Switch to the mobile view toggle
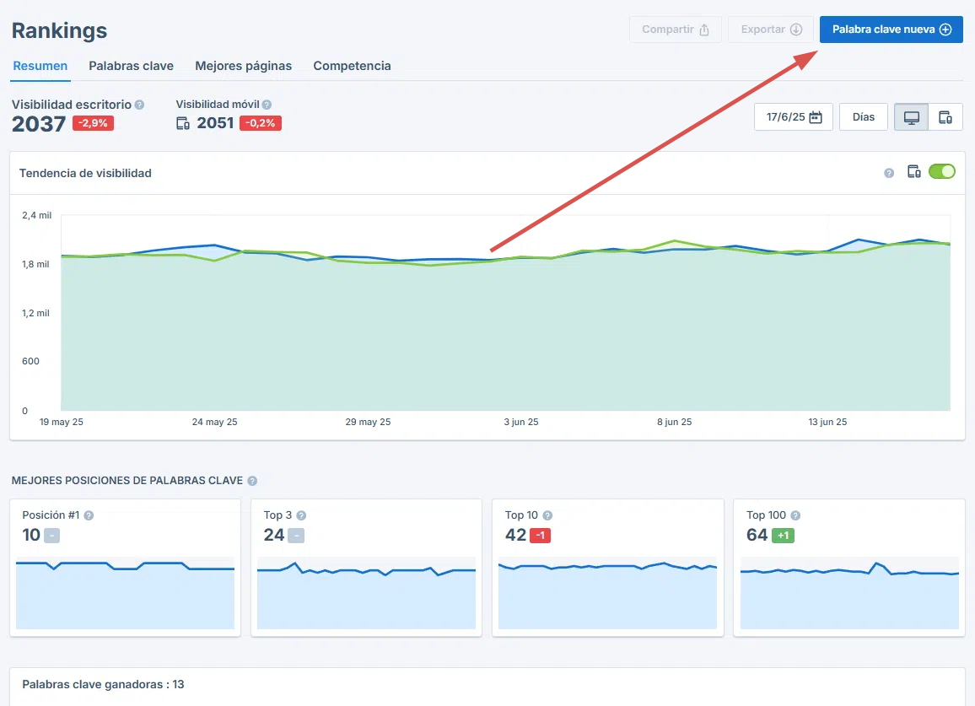 [945, 116]
